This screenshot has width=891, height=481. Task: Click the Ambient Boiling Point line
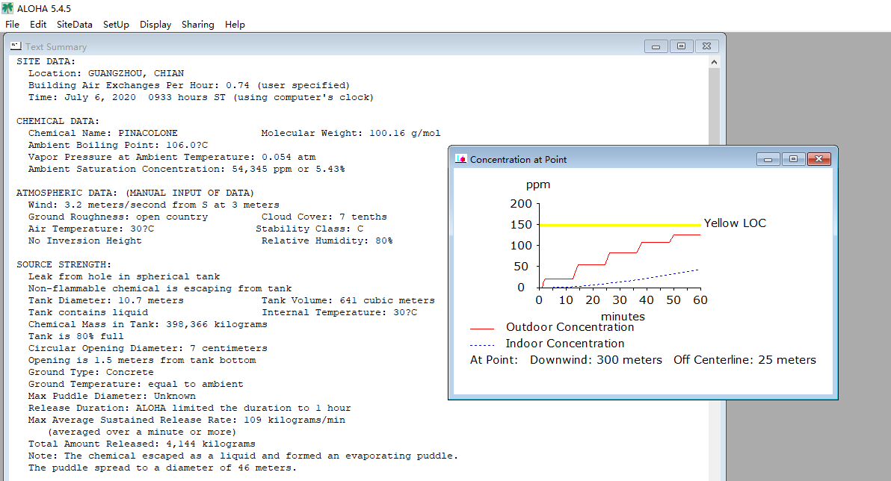[x=118, y=145]
